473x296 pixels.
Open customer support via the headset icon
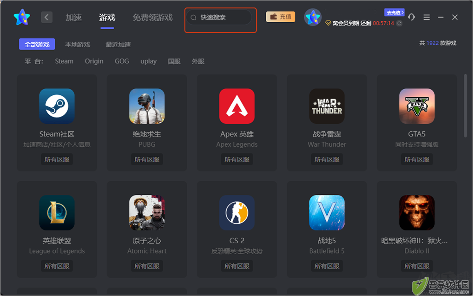[411, 17]
